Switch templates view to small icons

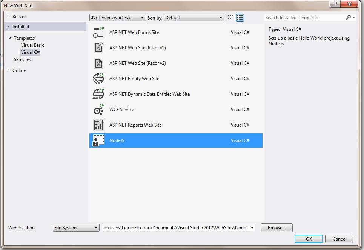tap(230, 17)
